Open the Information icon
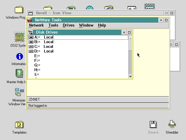Screen dimensions: 186x140 coord(19,56)
